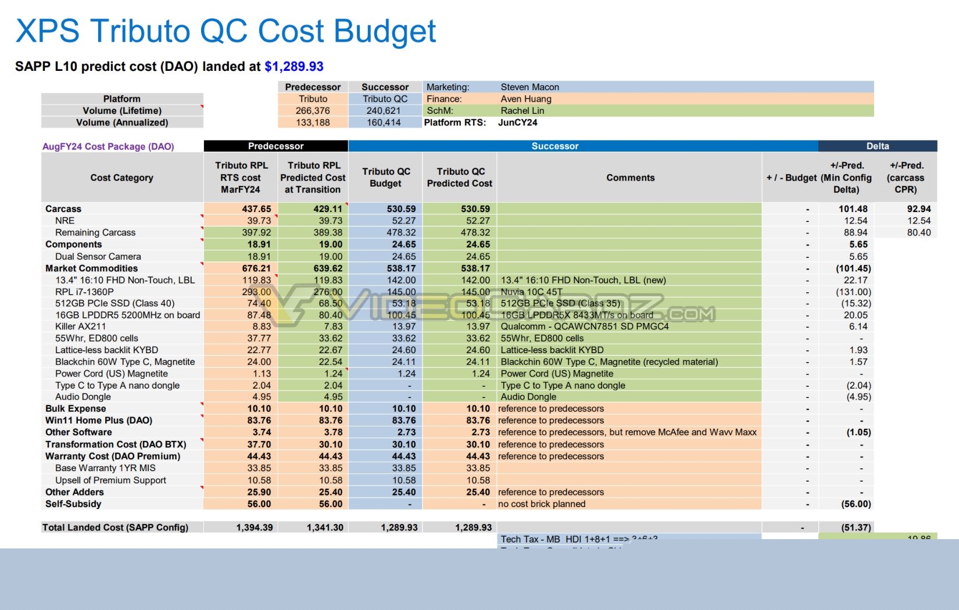Click Market Commodities value 639.62
This screenshot has width=959, height=610.
[328, 268]
